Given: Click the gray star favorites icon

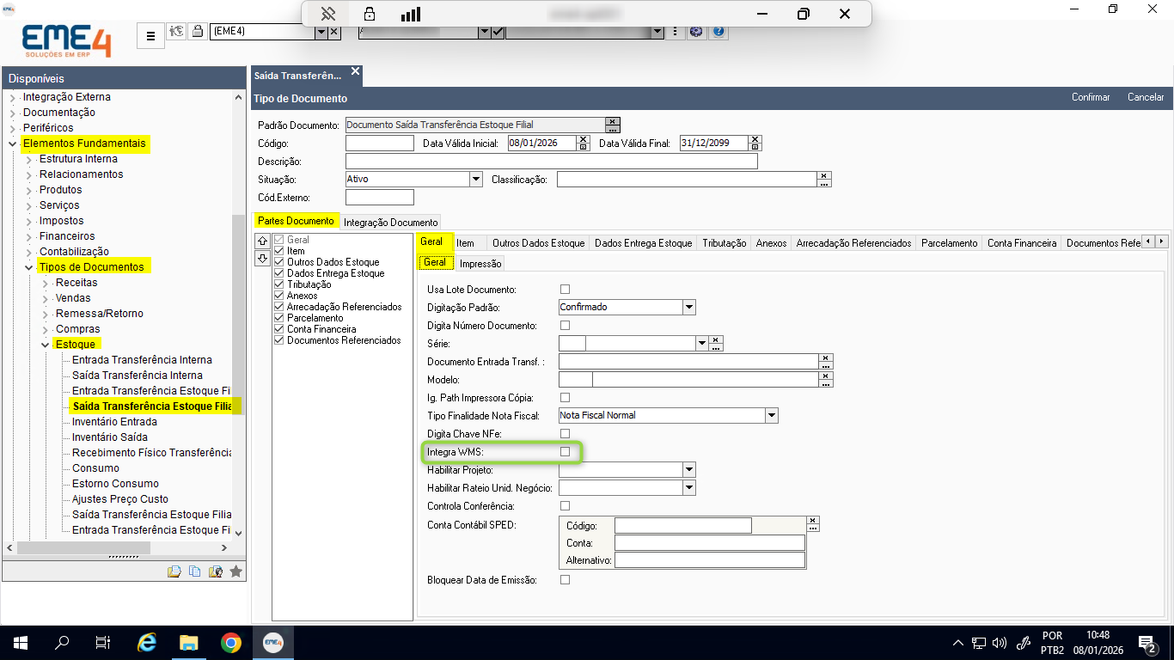Looking at the screenshot, I should 236,571.
